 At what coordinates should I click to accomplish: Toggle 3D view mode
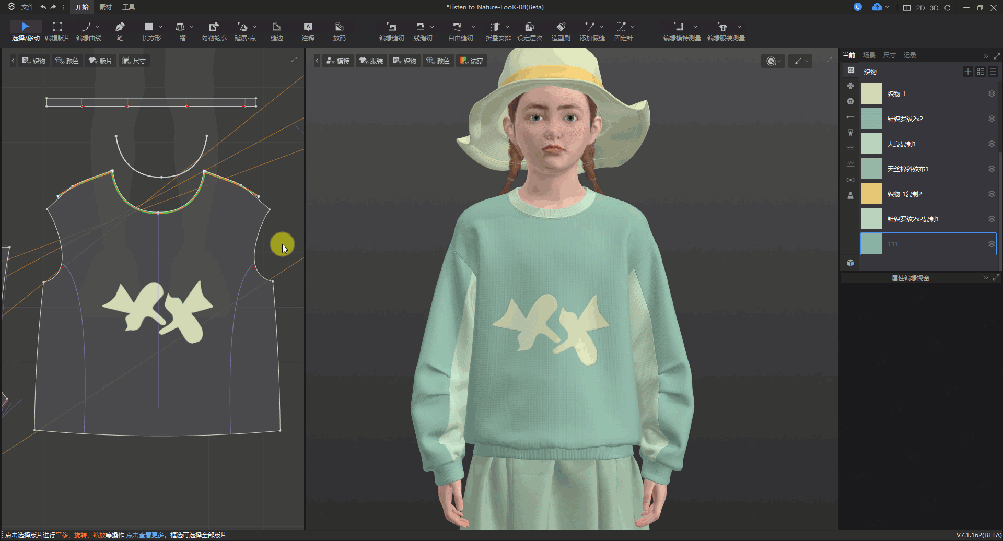pos(934,8)
